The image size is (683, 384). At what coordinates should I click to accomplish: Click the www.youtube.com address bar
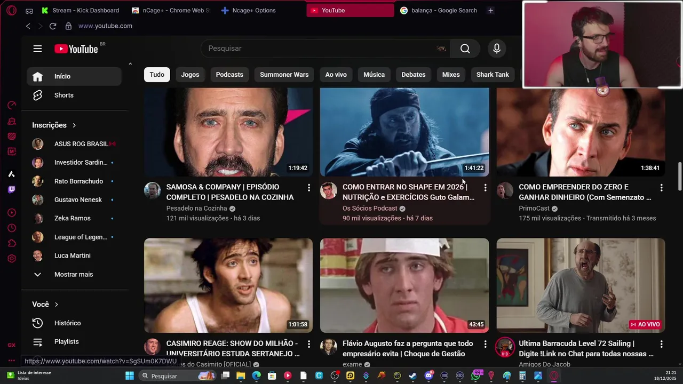105,26
